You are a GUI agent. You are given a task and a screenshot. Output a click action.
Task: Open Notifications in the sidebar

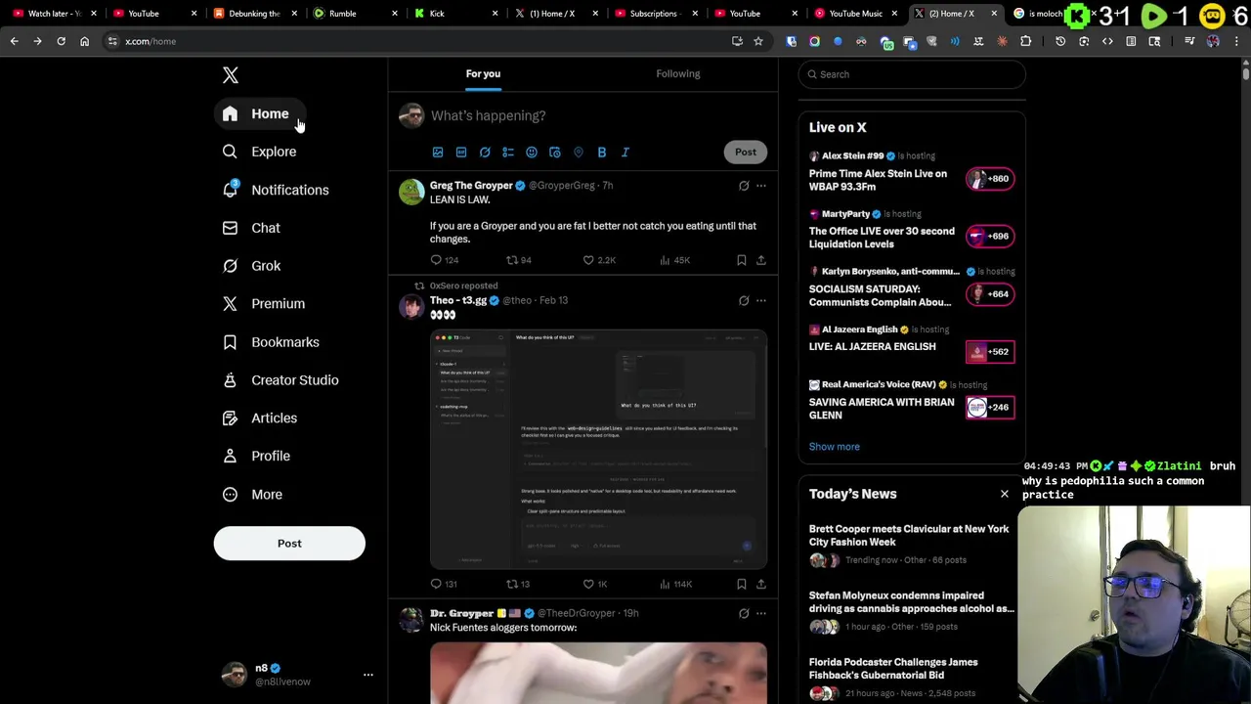point(276,190)
